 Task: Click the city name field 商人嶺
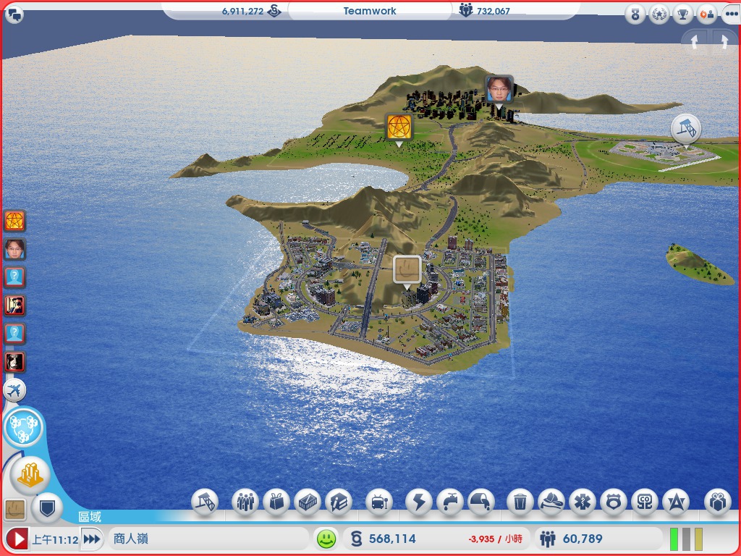[208, 539]
